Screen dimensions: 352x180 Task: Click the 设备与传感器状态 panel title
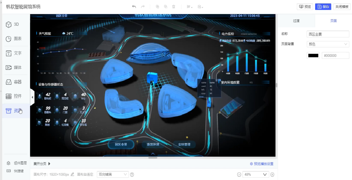(51, 84)
